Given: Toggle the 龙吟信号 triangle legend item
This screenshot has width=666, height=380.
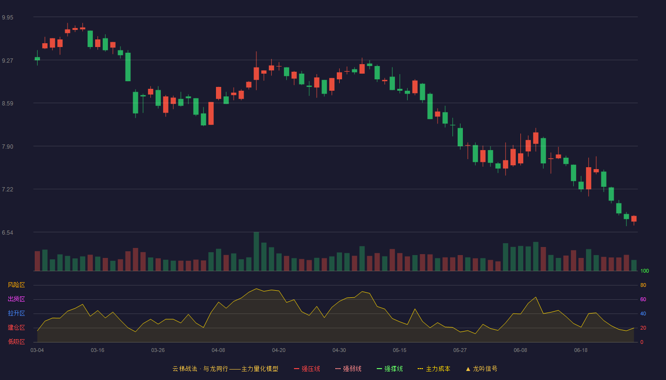Looking at the screenshot, I should (x=481, y=369).
